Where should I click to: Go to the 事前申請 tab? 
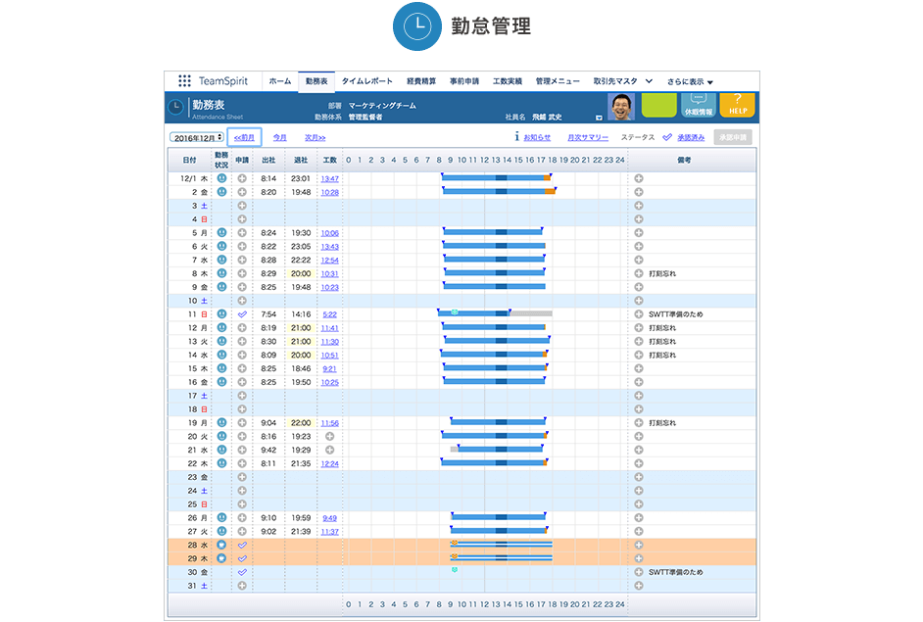pos(464,81)
